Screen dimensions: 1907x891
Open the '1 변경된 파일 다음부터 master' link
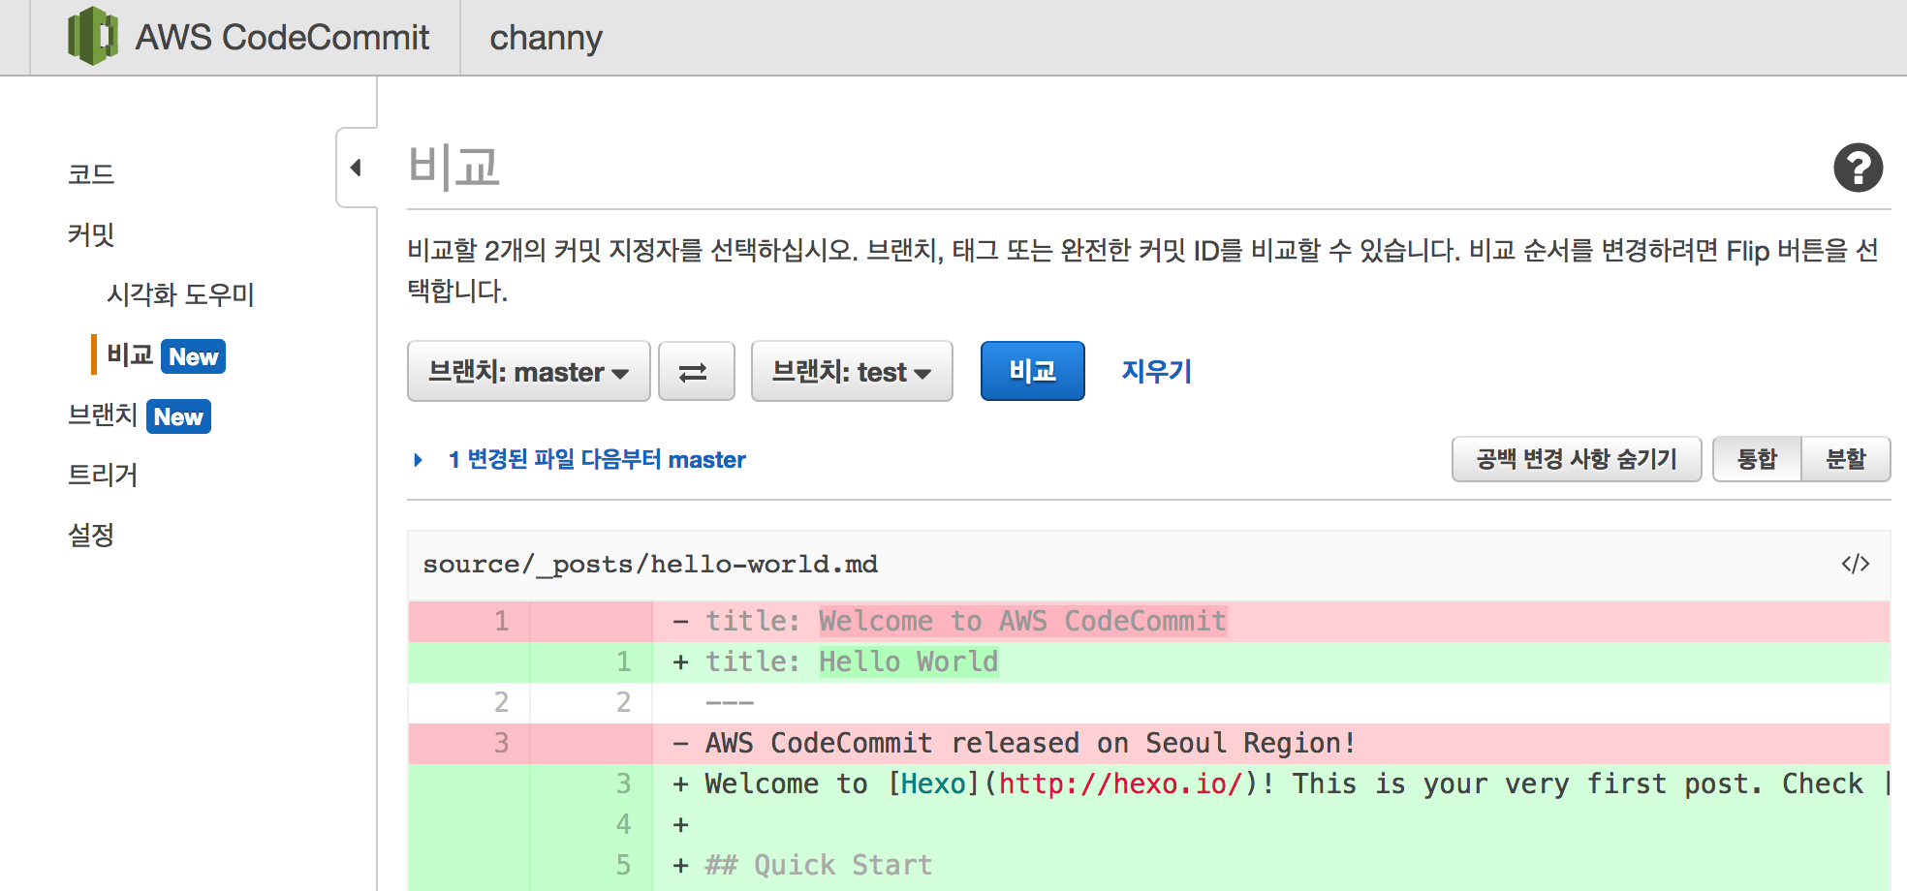pos(597,459)
